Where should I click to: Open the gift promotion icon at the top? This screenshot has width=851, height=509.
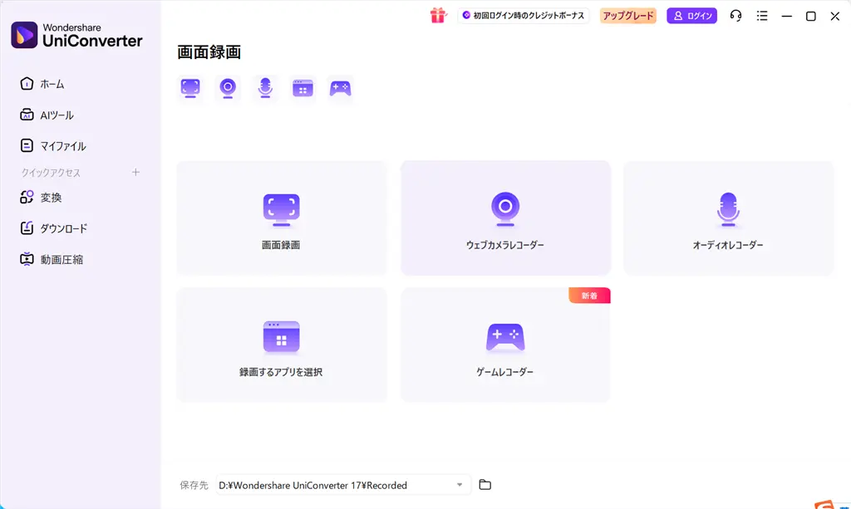(438, 15)
